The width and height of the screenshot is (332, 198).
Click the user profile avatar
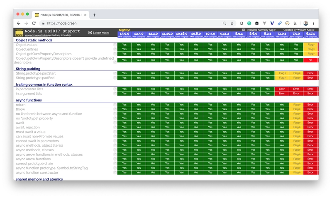(306, 24)
